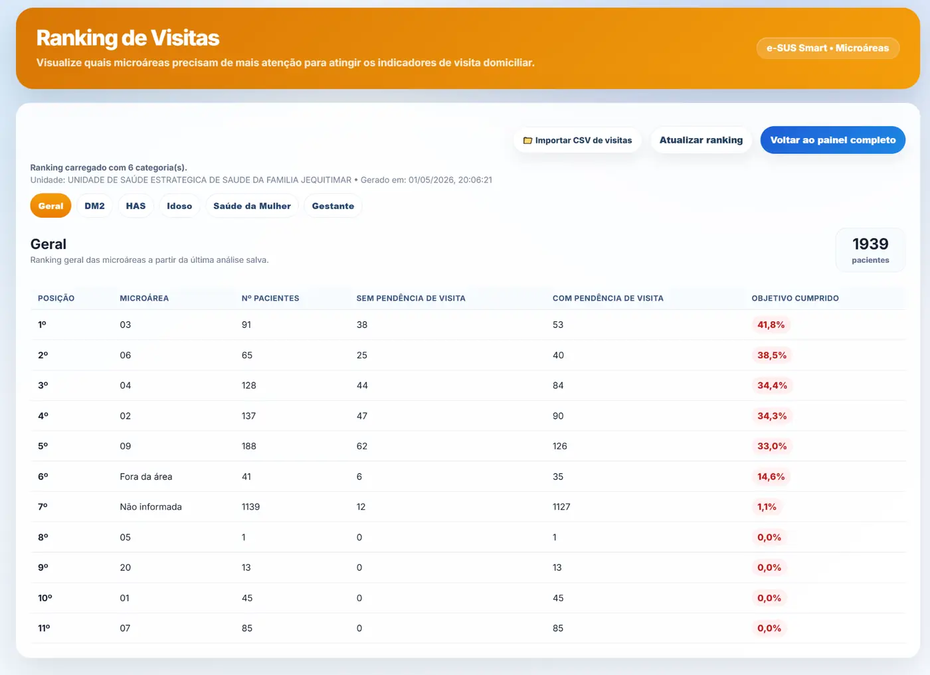Click the e-SUS Smart • Microáreas badge
This screenshot has height=675, width=930.
click(x=828, y=48)
